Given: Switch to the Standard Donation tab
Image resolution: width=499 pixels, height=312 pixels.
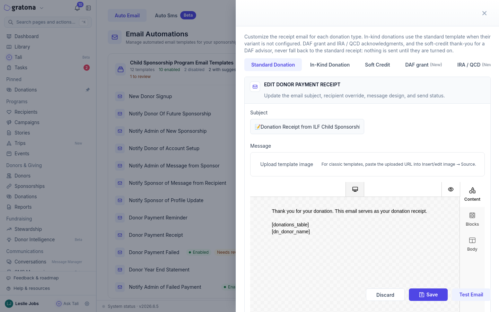Looking at the screenshot, I should (x=273, y=65).
